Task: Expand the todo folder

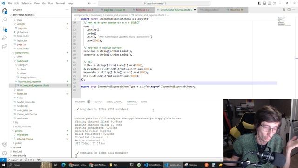Action: (x=40, y=20)
